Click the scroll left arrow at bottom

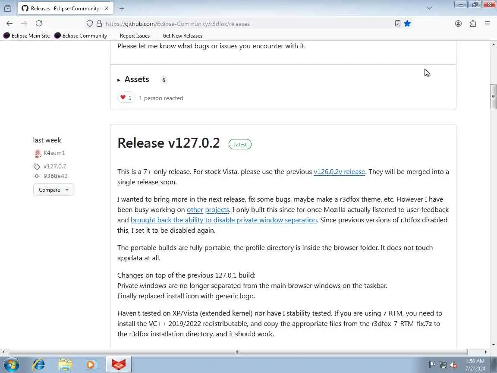[x=3, y=352]
